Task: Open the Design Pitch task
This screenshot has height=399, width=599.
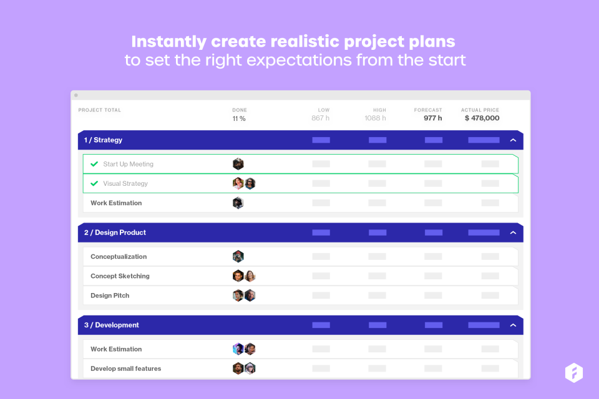Action: click(x=110, y=295)
